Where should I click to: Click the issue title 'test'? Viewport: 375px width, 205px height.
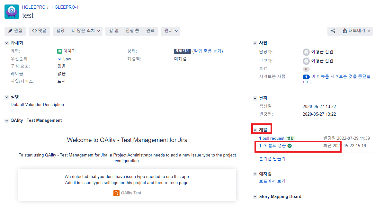coord(28,15)
